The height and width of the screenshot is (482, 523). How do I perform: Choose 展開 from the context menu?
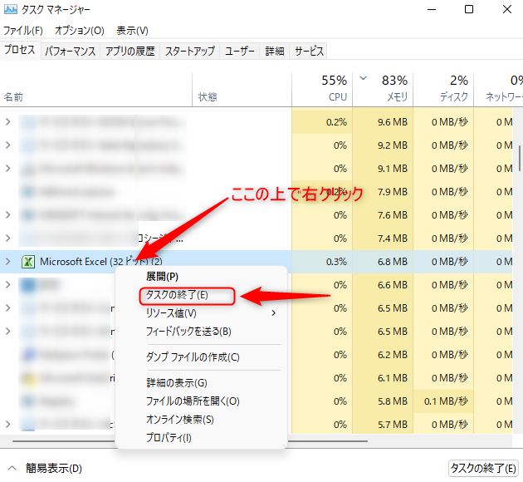pos(162,276)
